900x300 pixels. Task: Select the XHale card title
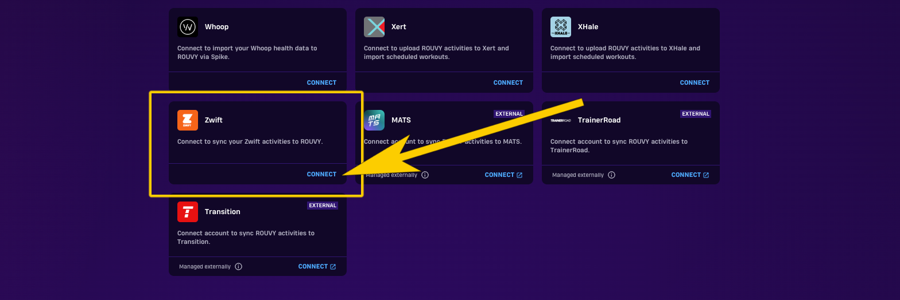[588, 27]
